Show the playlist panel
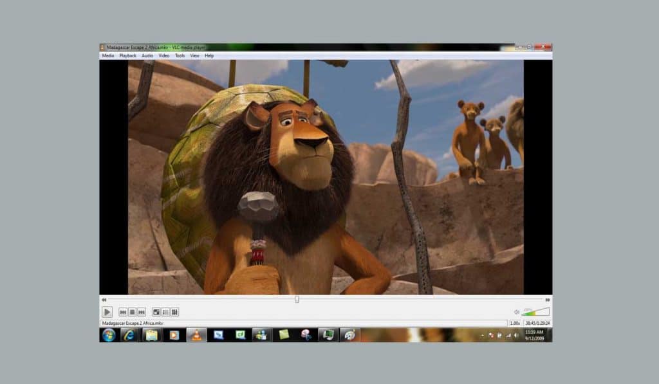This screenshot has height=384, width=659. 165,312
